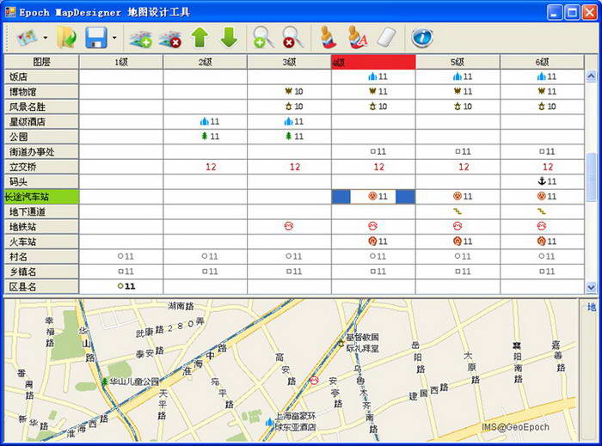Select the 立交桥 layer row header

41,167
